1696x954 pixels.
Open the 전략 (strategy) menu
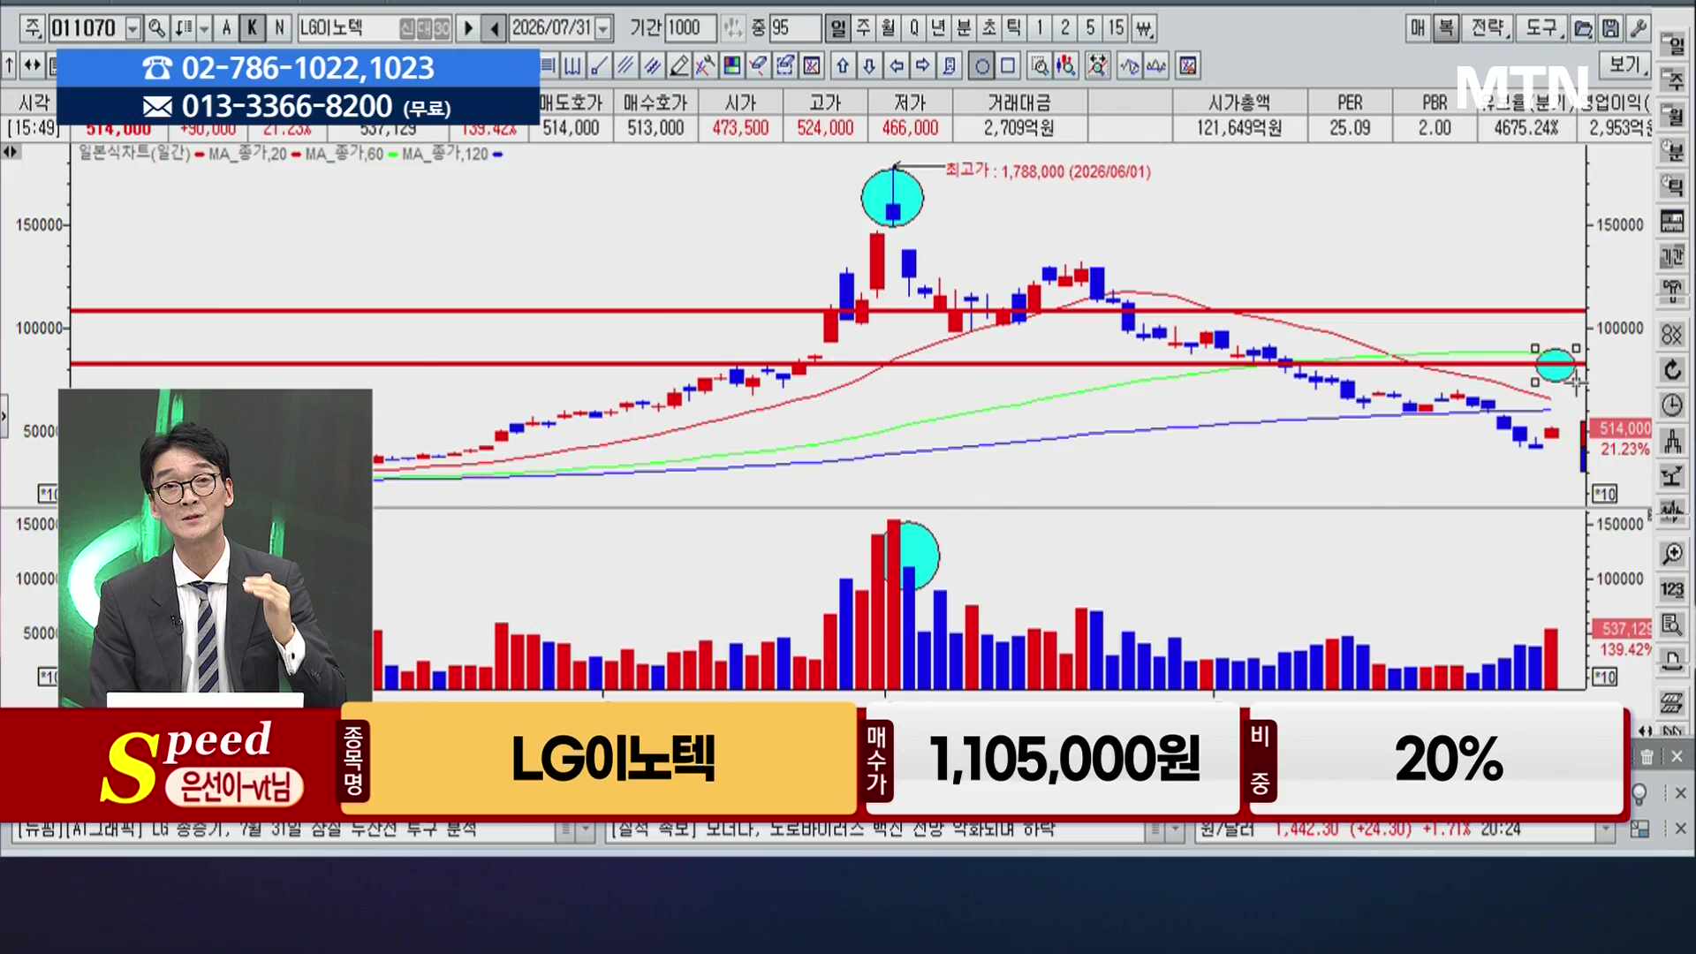point(1489,28)
